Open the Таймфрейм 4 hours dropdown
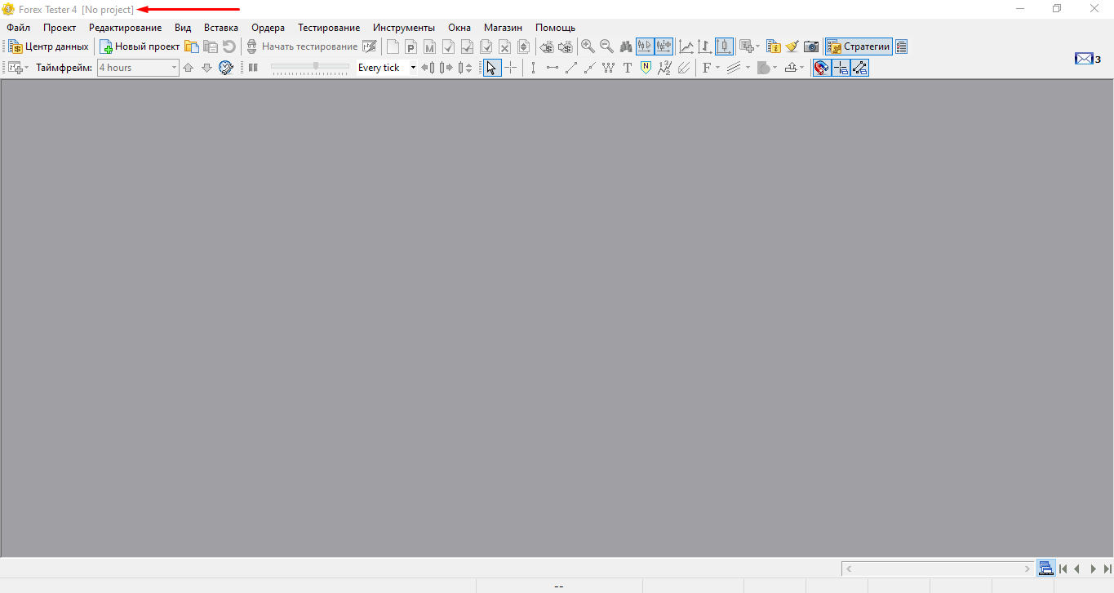The image size is (1114, 593). click(174, 68)
